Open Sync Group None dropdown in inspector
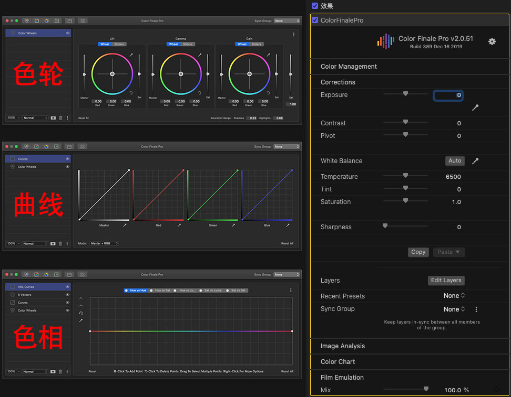This screenshot has height=397, width=511. [454, 309]
